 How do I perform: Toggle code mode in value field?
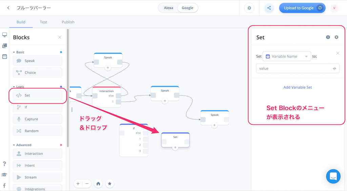[334, 68]
